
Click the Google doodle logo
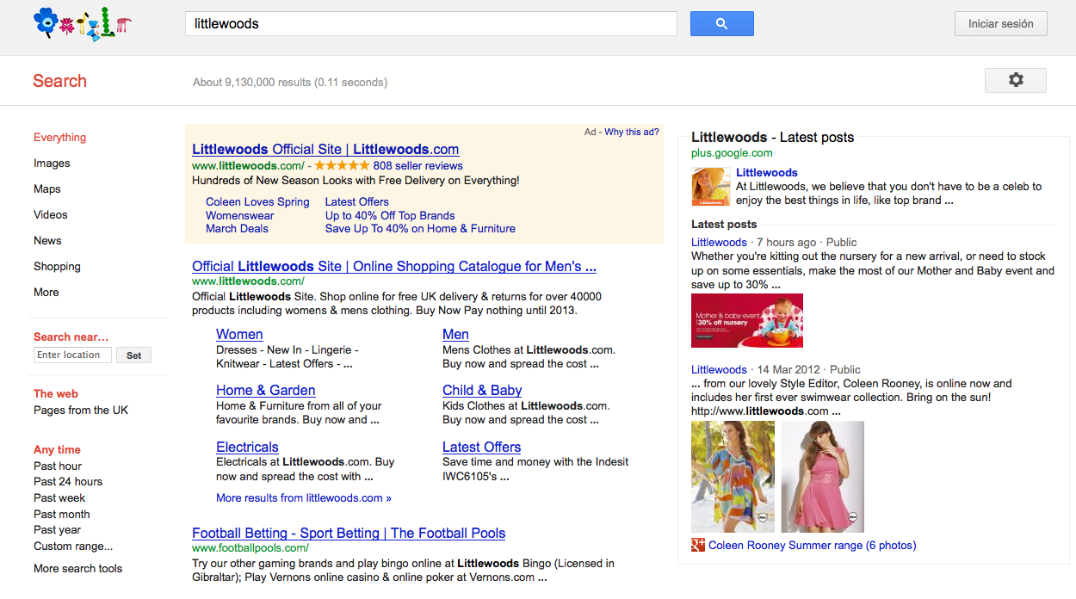(x=83, y=23)
